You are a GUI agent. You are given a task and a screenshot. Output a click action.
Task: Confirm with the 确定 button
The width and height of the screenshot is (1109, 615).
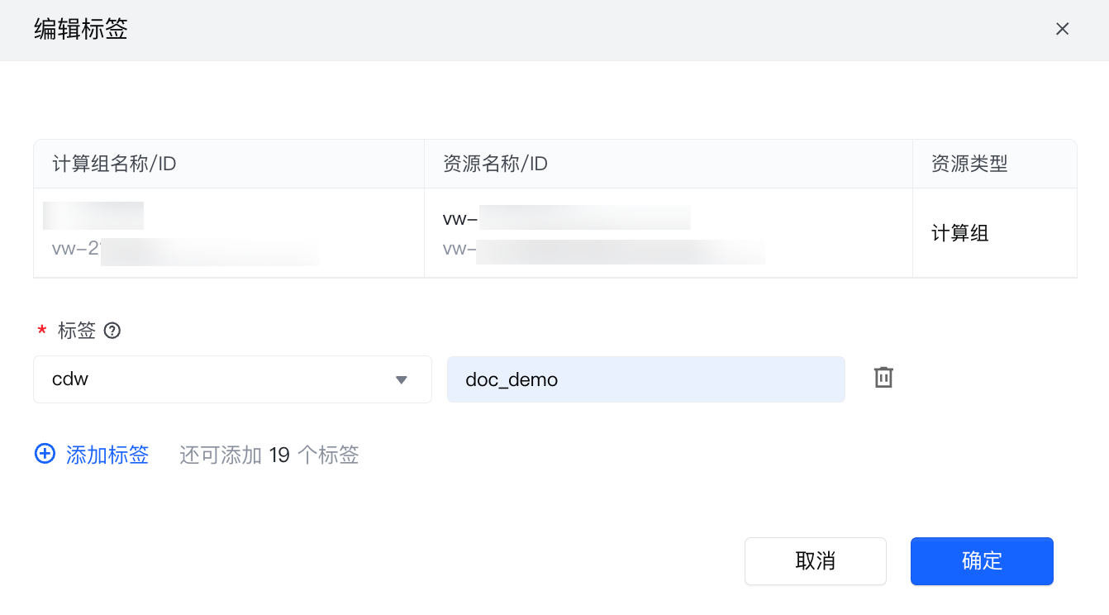tap(981, 561)
